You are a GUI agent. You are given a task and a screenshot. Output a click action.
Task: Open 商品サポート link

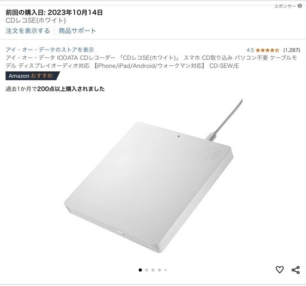(77, 31)
